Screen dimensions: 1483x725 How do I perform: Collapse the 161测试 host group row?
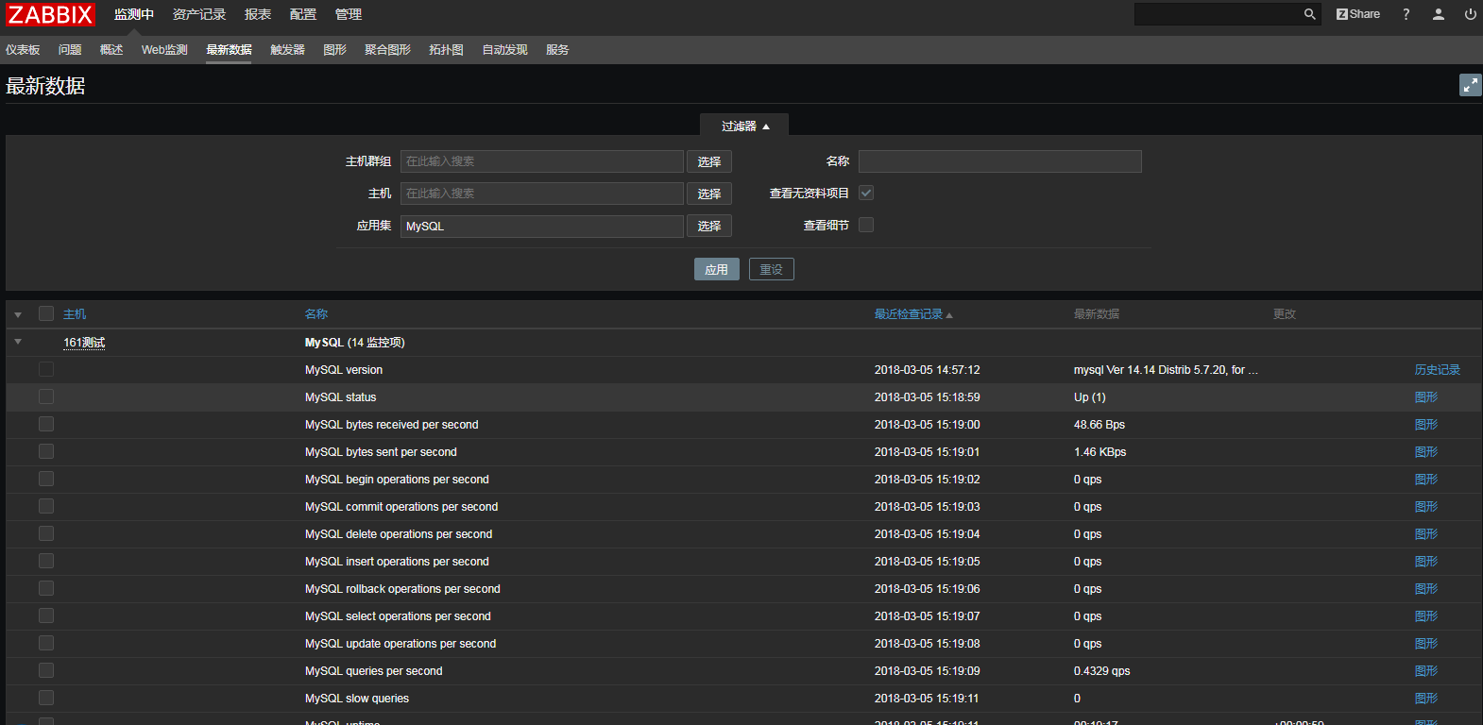click(18, 342)
